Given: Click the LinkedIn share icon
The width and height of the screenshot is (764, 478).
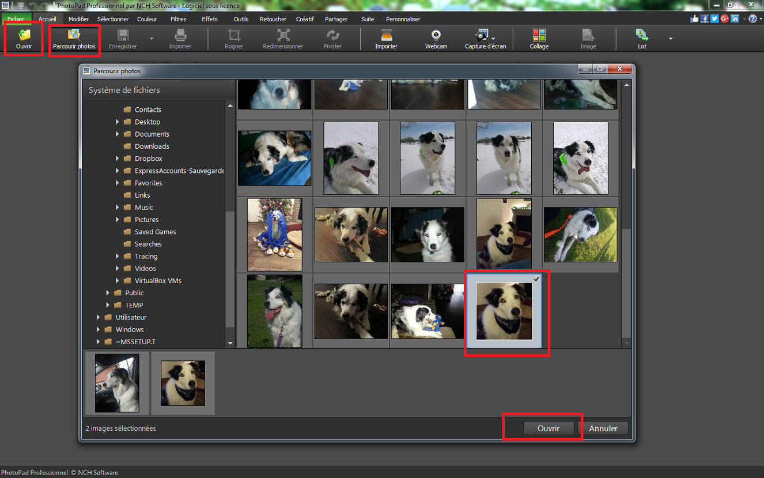Looking at the screenshot, I should pyautogui.click(x=735, y=18).
